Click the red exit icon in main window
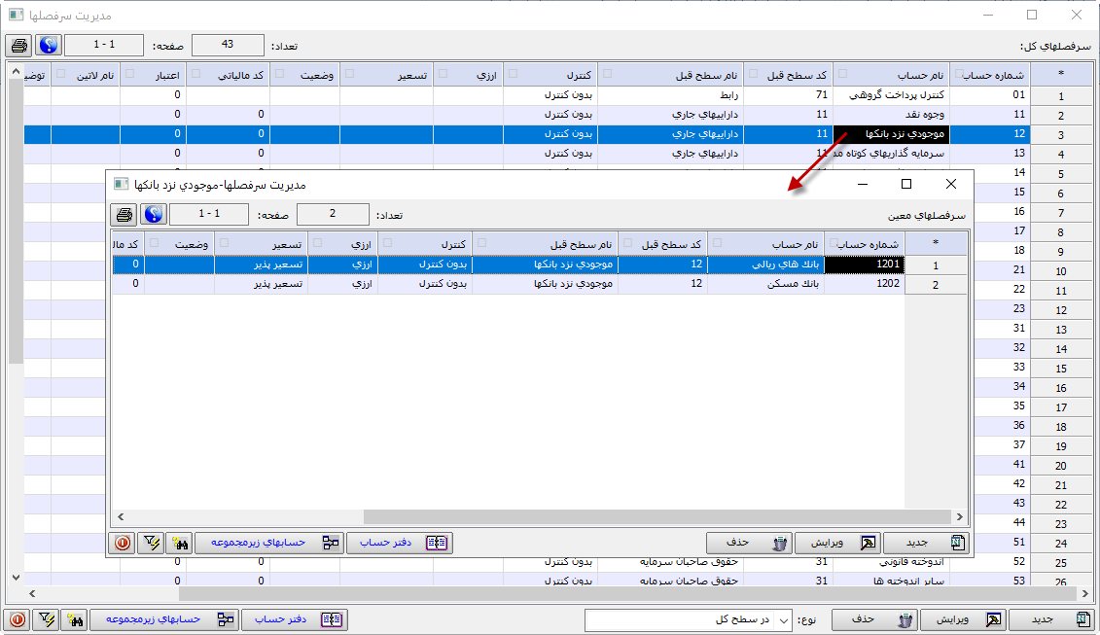Viewport: 1100px width, 635px height. 17,619
